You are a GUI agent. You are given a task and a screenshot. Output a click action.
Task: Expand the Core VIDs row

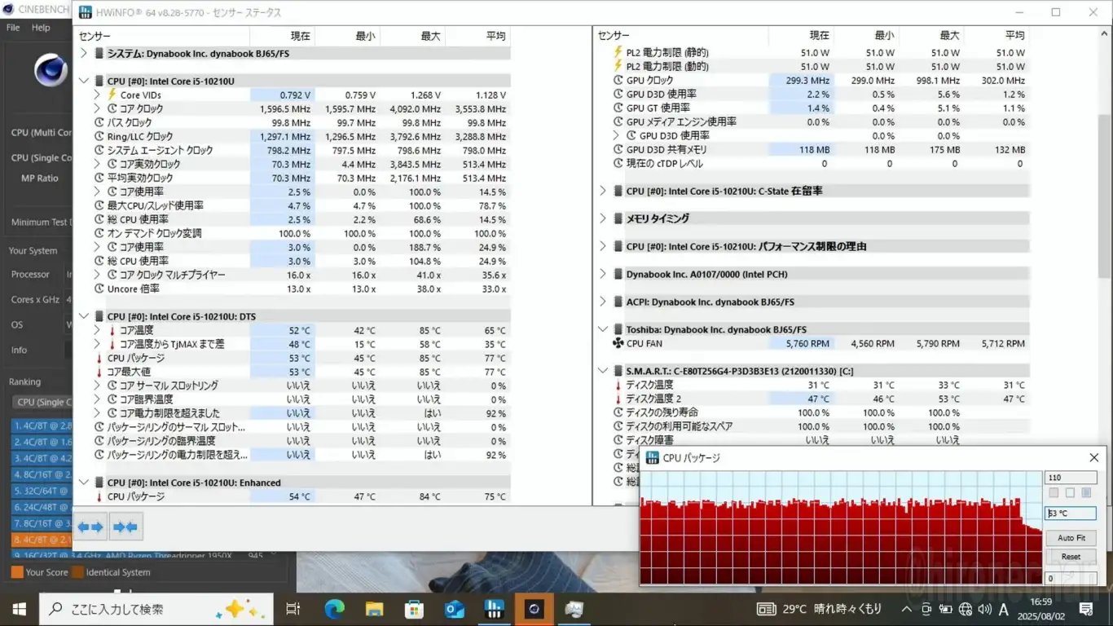98,95
